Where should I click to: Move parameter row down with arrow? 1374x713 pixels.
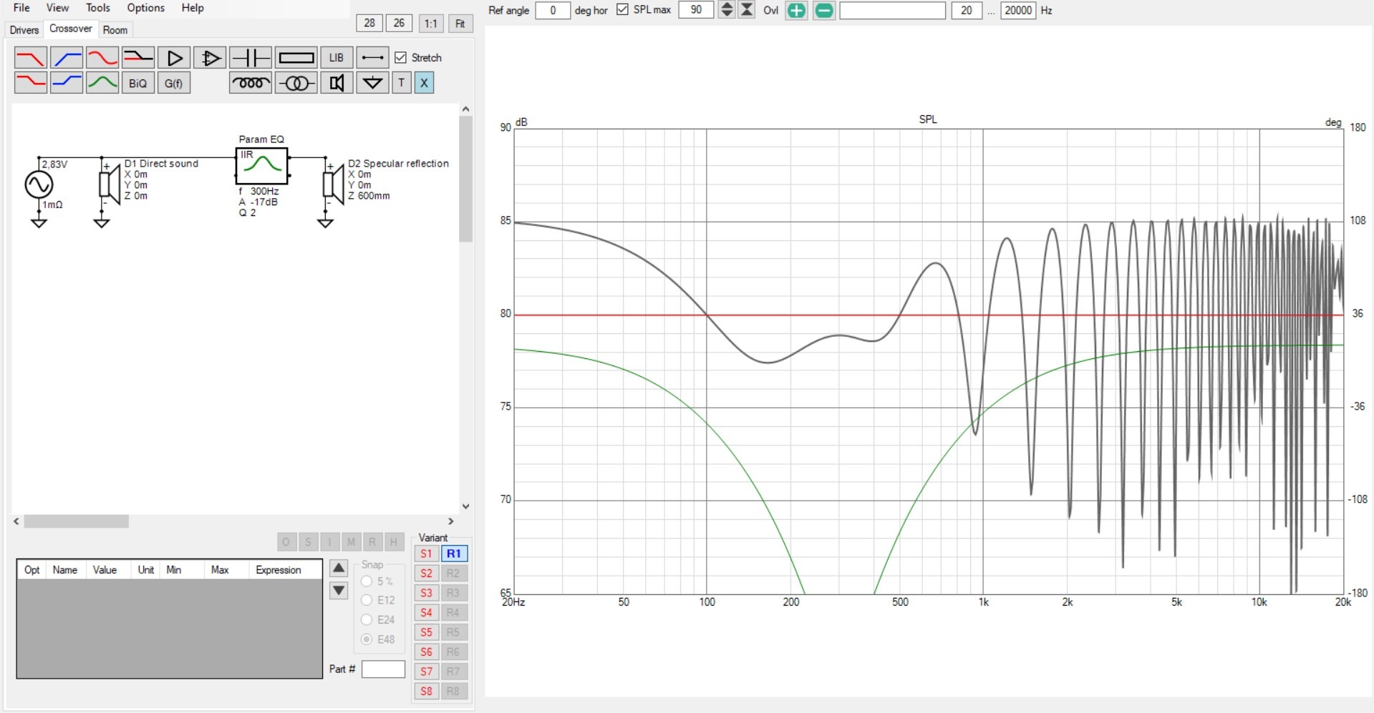(x=339, y=591)
